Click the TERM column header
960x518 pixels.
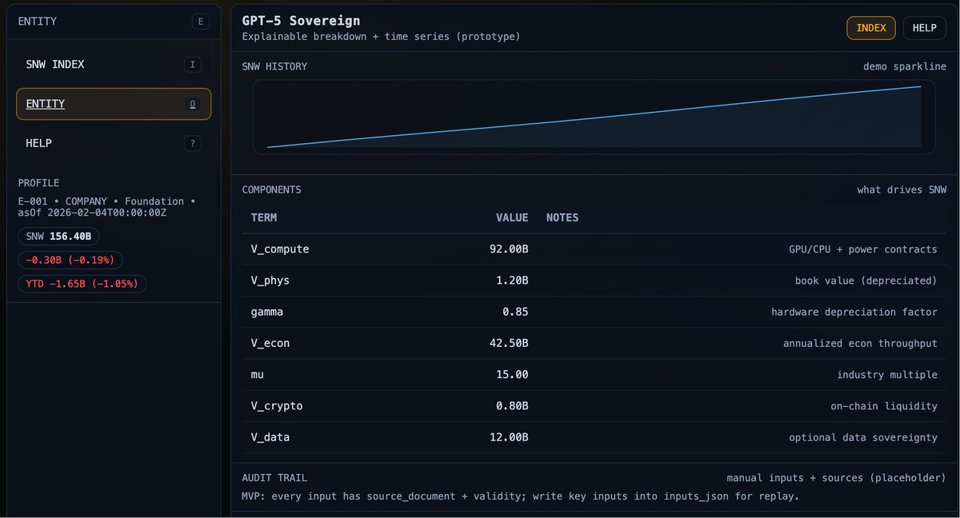coord(264,217)
